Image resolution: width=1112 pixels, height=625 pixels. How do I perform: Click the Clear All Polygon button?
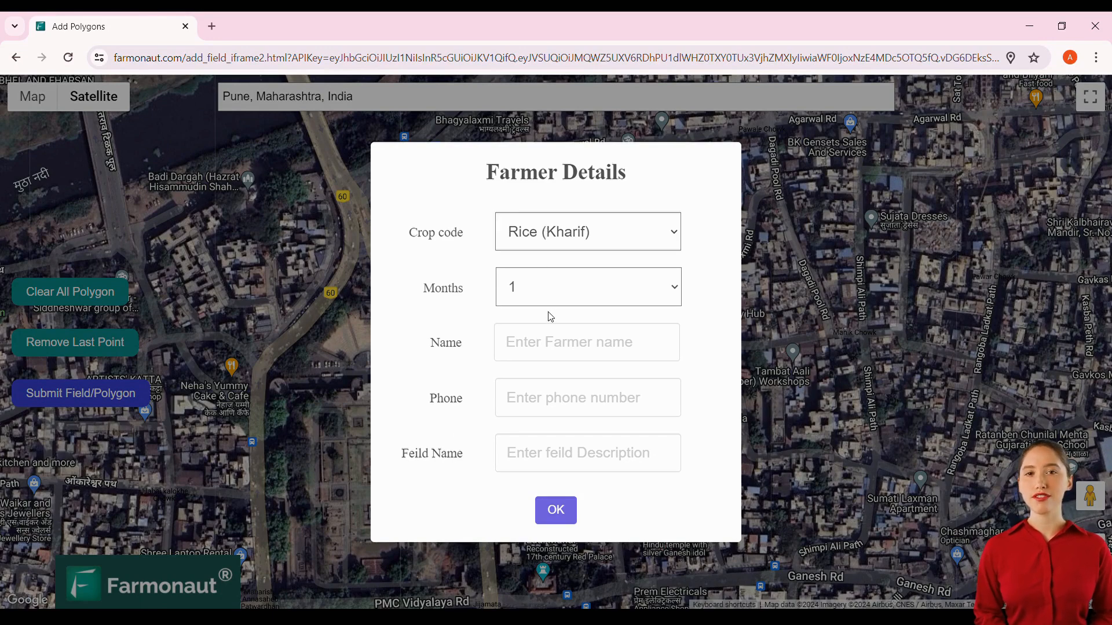pyautogui.click(x=70, y=292)
